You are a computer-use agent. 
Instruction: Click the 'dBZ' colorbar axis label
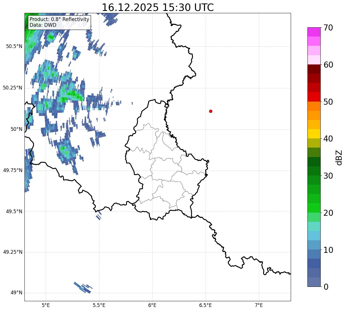[x=339, y=157]
